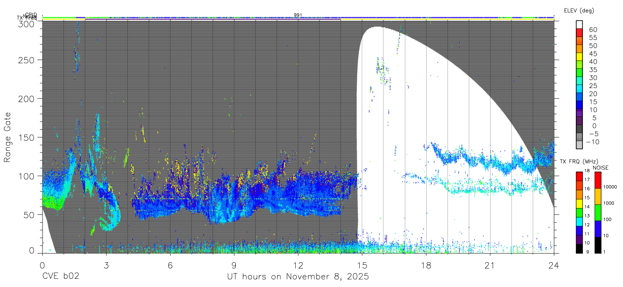
Task: Click the white top segment of ELEV colorbar
Action: (x=580, y=25)
